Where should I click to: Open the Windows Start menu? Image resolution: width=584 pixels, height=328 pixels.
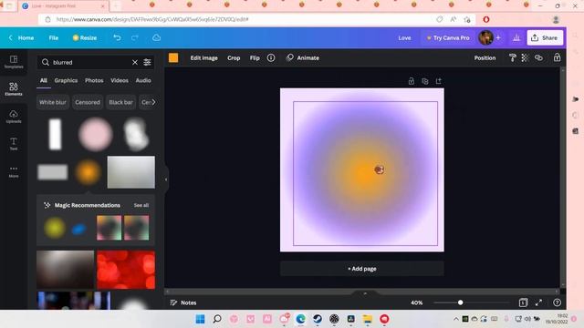(x=200, y=319)
